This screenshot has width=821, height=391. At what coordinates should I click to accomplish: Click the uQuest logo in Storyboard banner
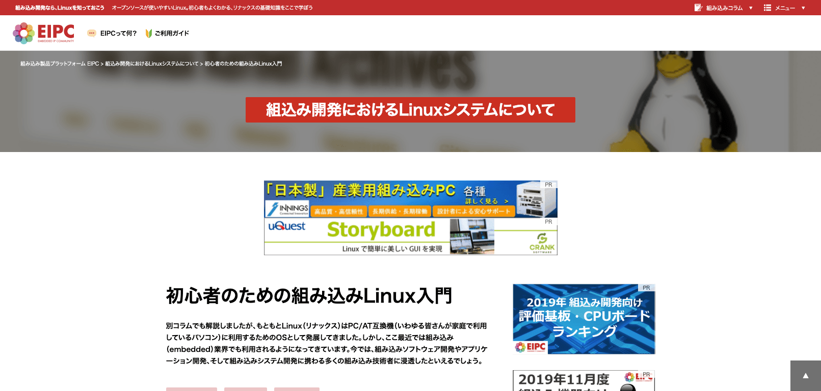coord(287,226)
